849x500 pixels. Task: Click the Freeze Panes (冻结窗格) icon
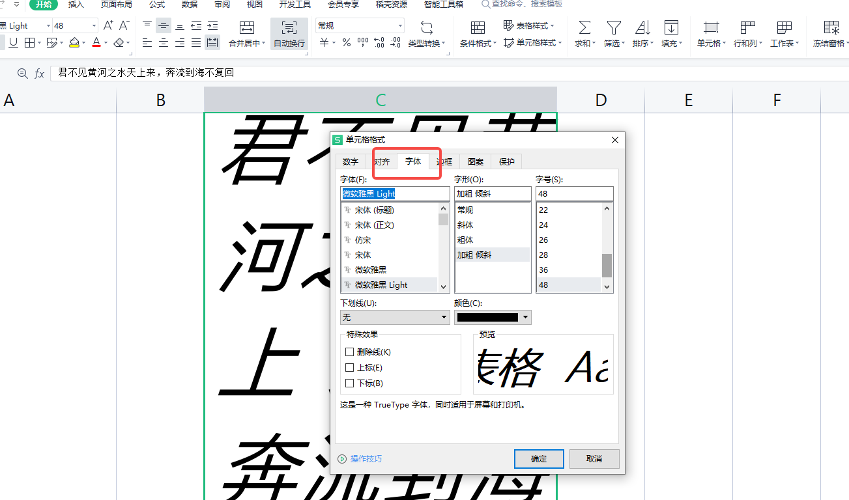(x=831, y=27)
